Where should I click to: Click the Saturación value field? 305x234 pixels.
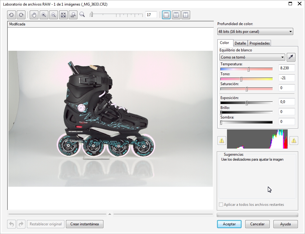(x=287, y=88)
